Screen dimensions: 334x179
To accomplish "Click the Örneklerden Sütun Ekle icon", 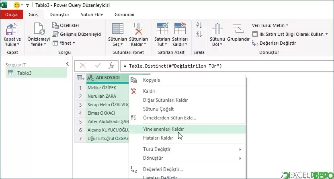I will 133,117.
